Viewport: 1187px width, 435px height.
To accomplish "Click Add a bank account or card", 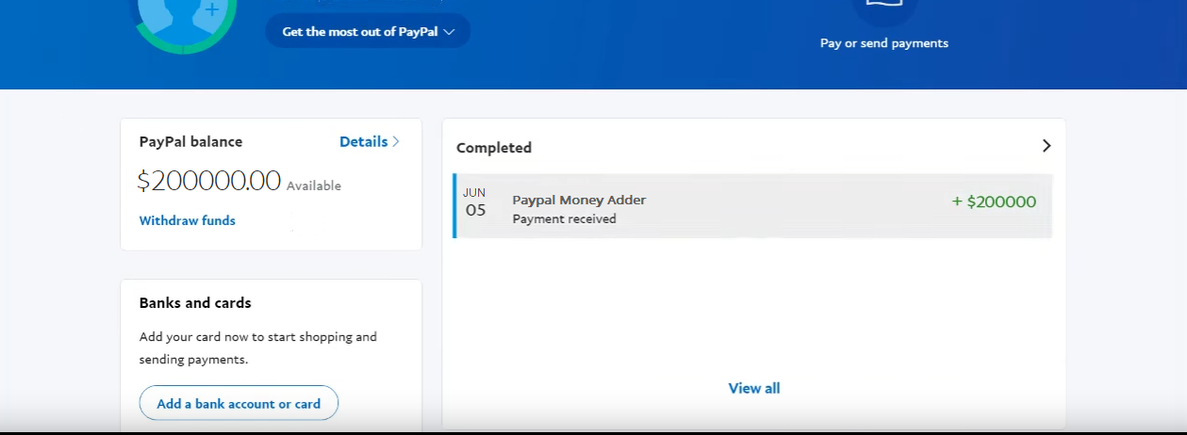I will [239, 403].
